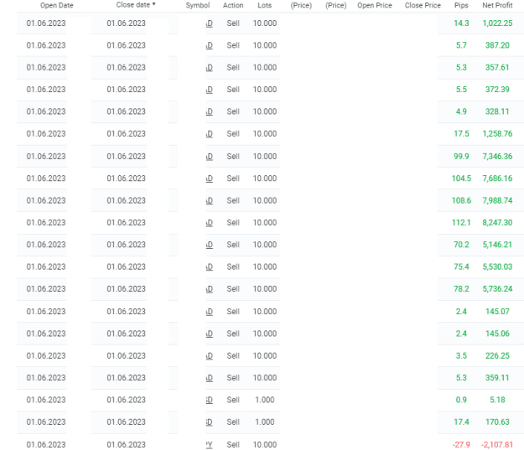Screen dimensions: 524x450
Task: Select the net profit value 5.18
Action: pos(497,400)
